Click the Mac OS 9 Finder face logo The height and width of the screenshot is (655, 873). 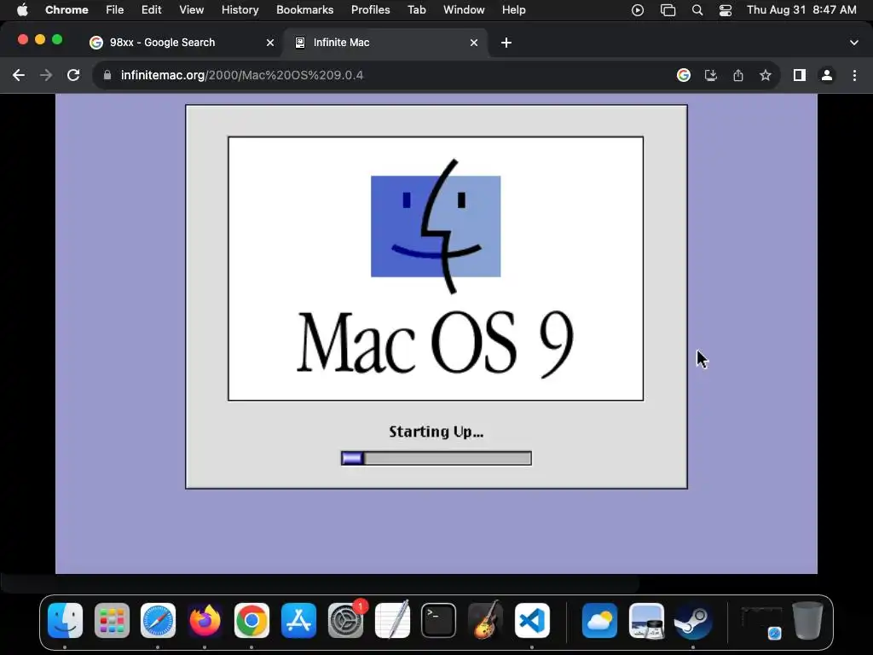436,226
